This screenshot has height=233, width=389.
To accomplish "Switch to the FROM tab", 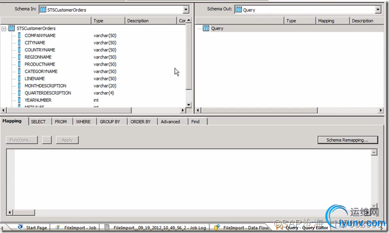I will tap(61, 122).
